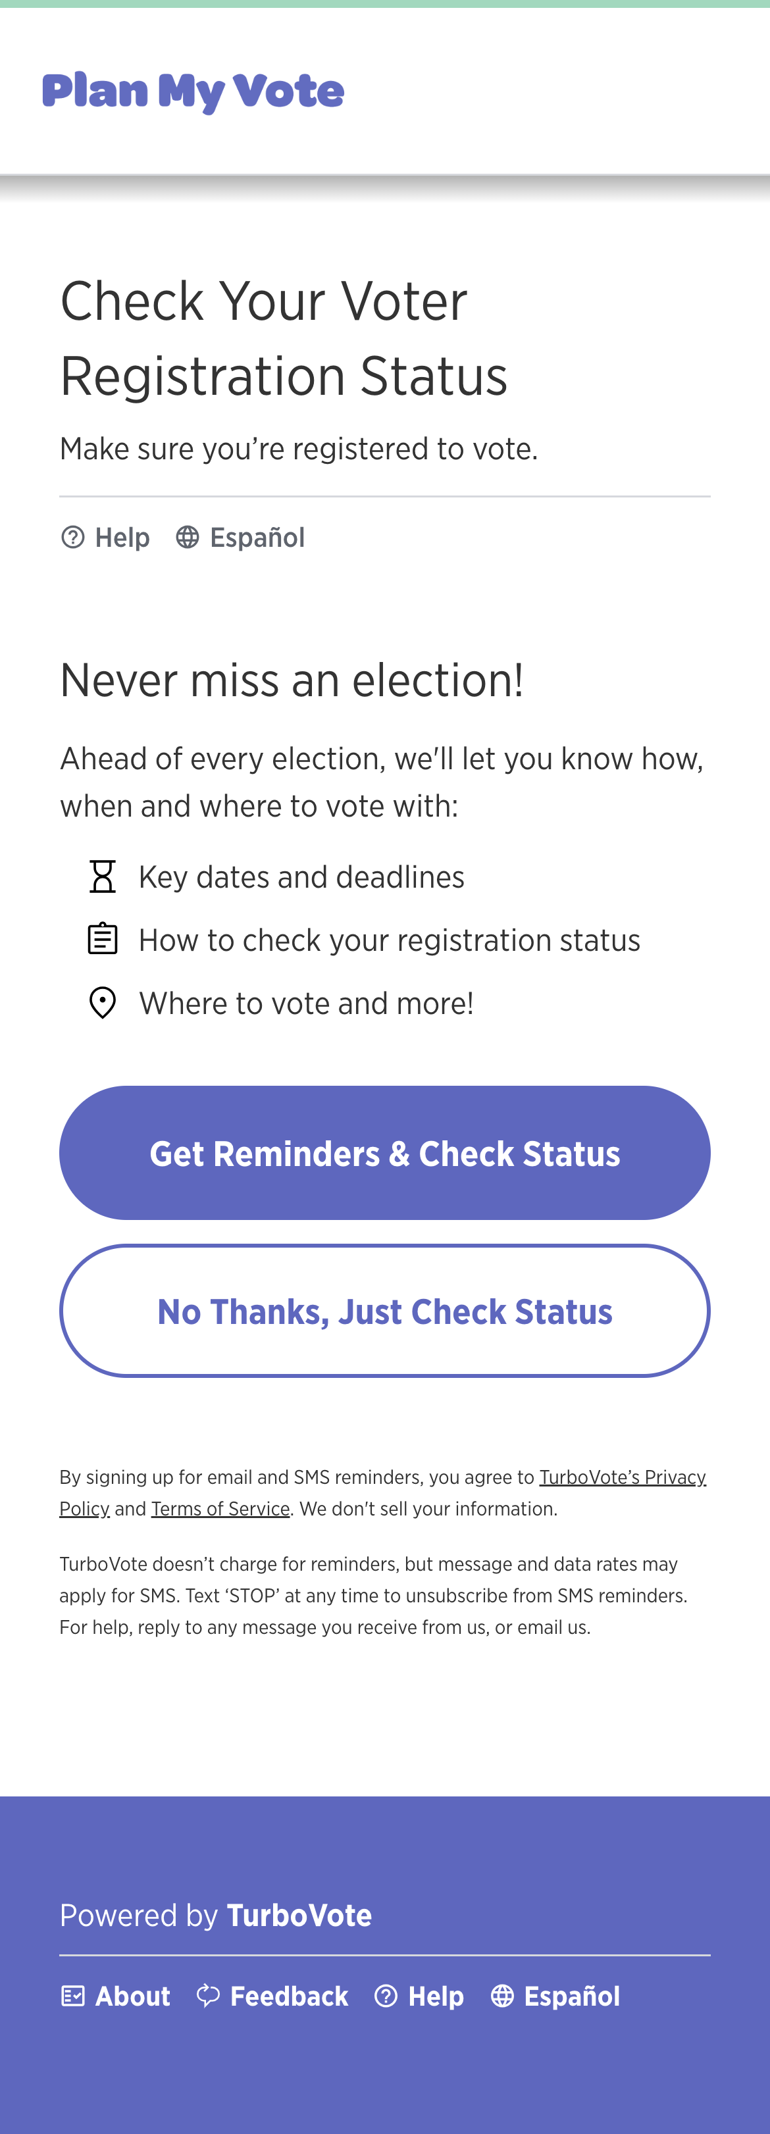The image size is (770, 2134).
Task: Click the footer Help circle icon
Action: 386,1996
